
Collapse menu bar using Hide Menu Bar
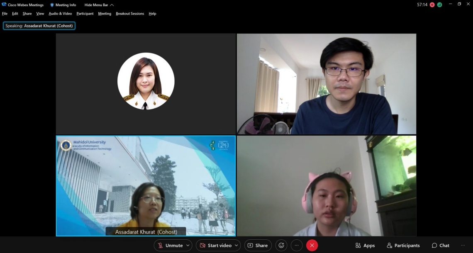coord(99,5)
